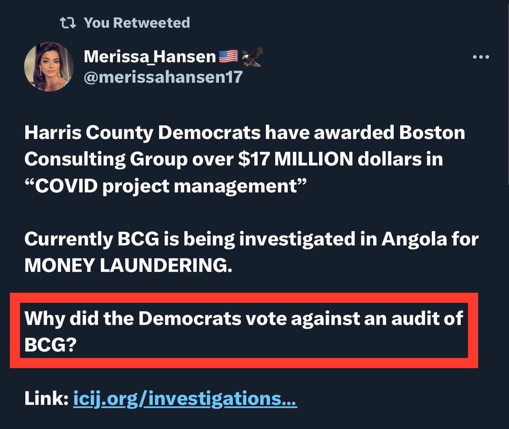Open the three-dot more options menu
The width and height of the screenshot is (509, 429).
click(x=481, y=58)
